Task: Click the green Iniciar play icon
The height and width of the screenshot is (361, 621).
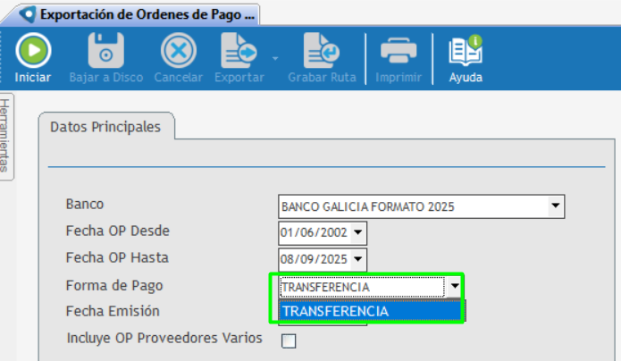Action: 32,51
